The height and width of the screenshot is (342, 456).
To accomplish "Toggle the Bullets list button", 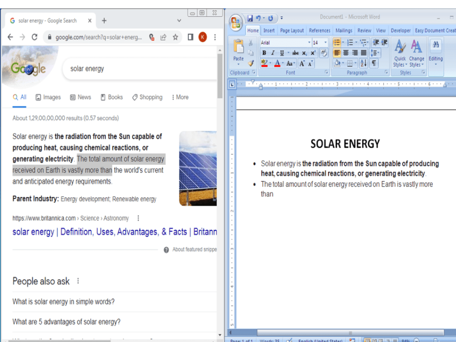I will pos(337,43).
